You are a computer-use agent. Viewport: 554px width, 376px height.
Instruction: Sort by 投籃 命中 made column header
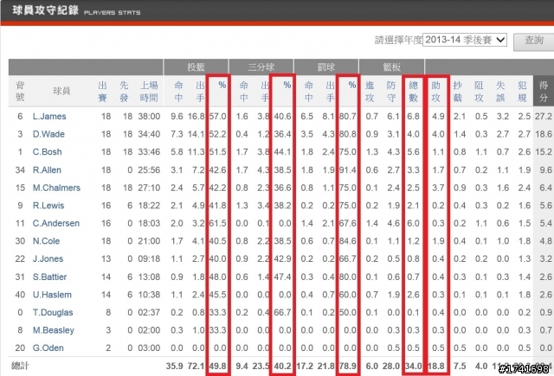pos(178,92)
